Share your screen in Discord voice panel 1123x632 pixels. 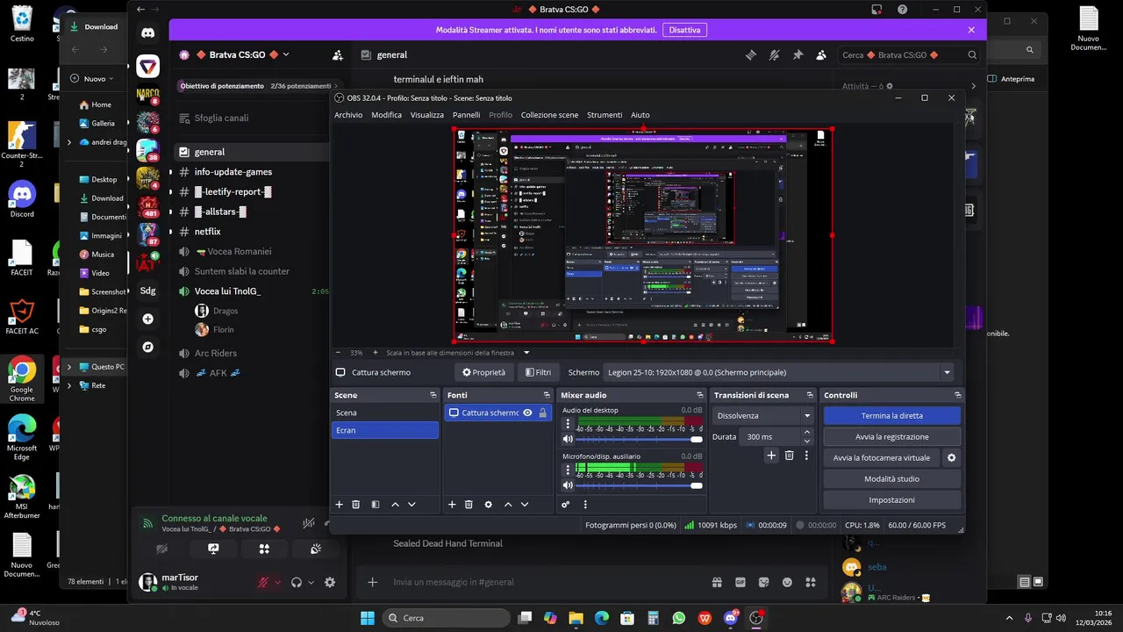tap(213, 549)
